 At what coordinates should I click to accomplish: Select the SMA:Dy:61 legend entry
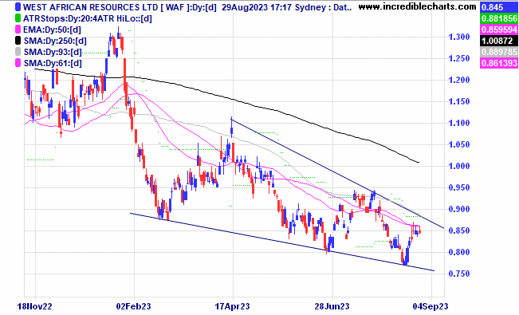point(53,63)
